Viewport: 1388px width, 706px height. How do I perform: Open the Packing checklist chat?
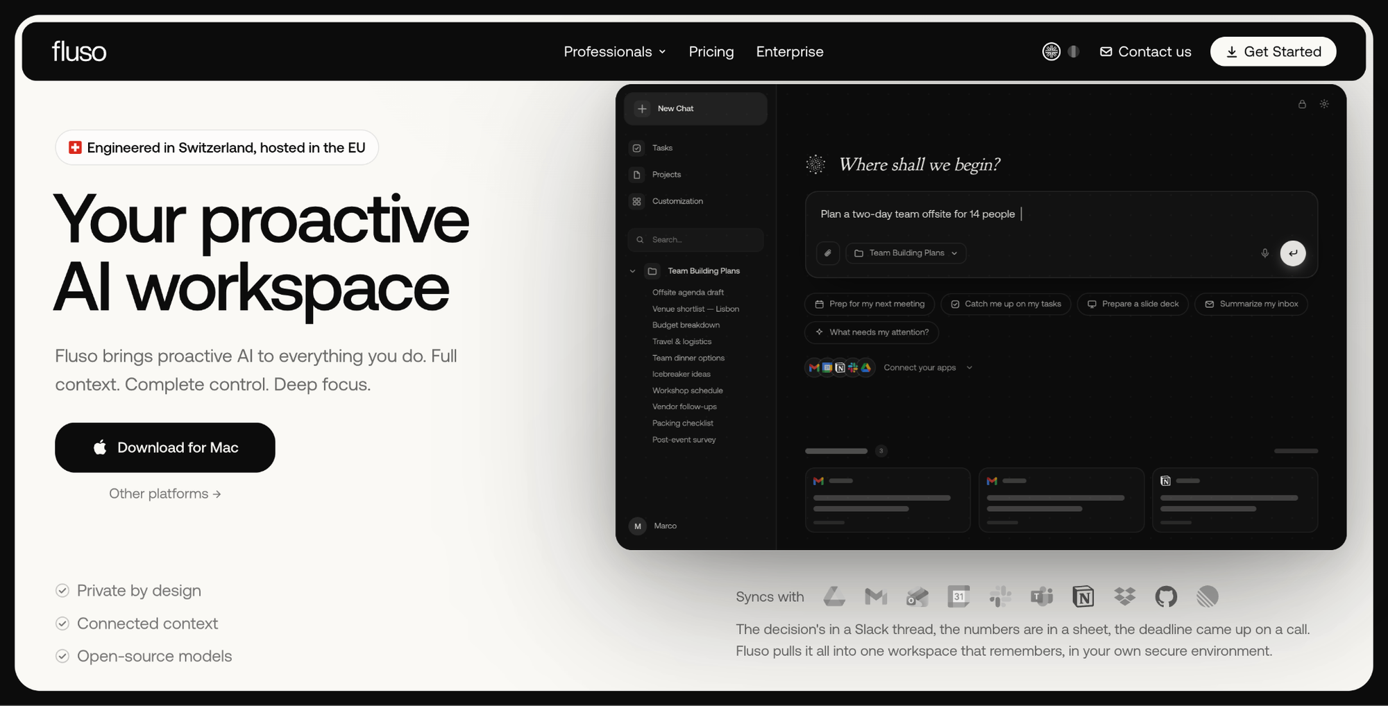click(682, 424)
